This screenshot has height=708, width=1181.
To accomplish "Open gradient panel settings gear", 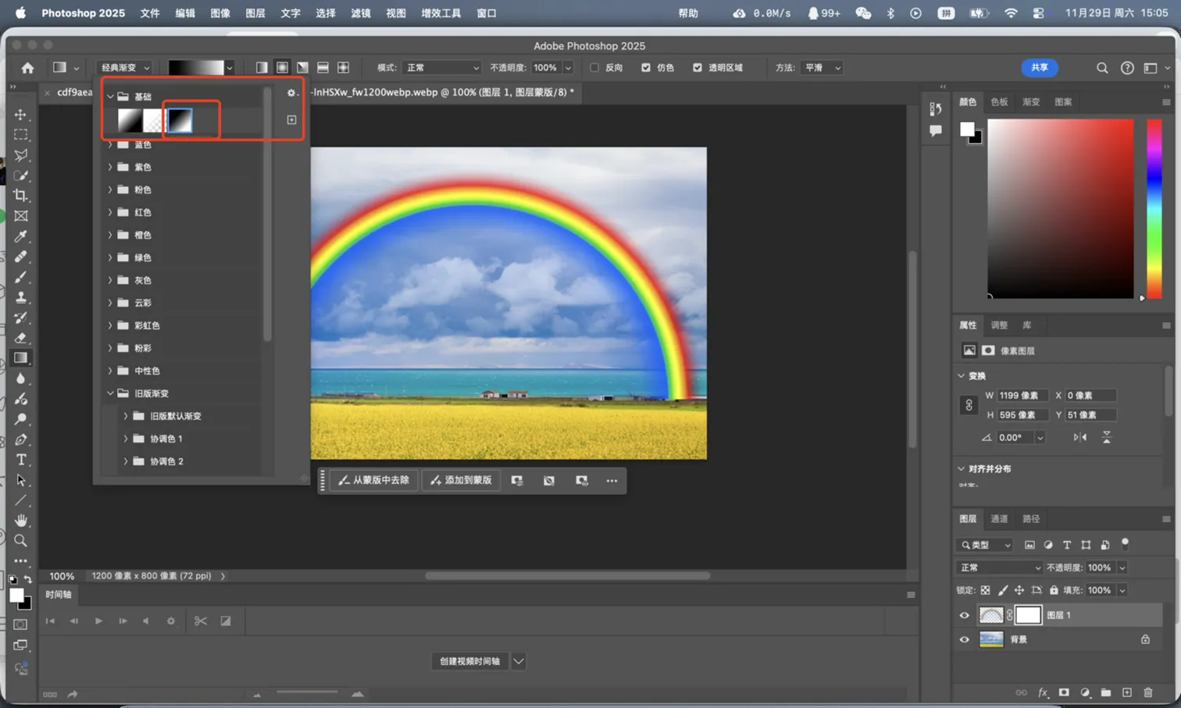I will coord(291,93).
